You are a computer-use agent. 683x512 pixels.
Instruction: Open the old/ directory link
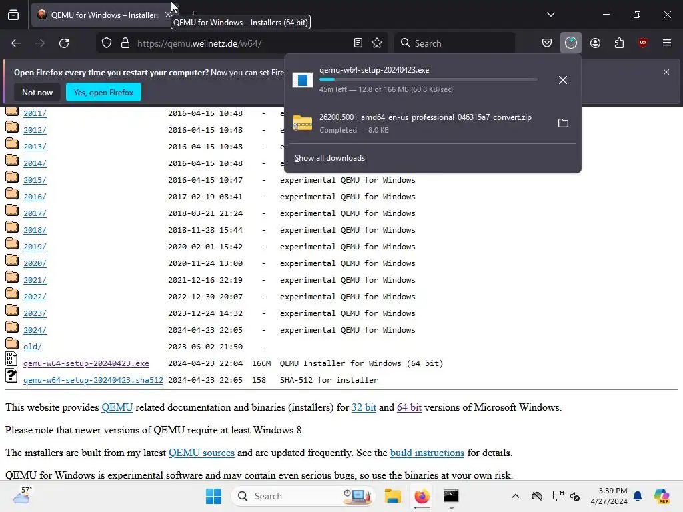tap(33, 347)
